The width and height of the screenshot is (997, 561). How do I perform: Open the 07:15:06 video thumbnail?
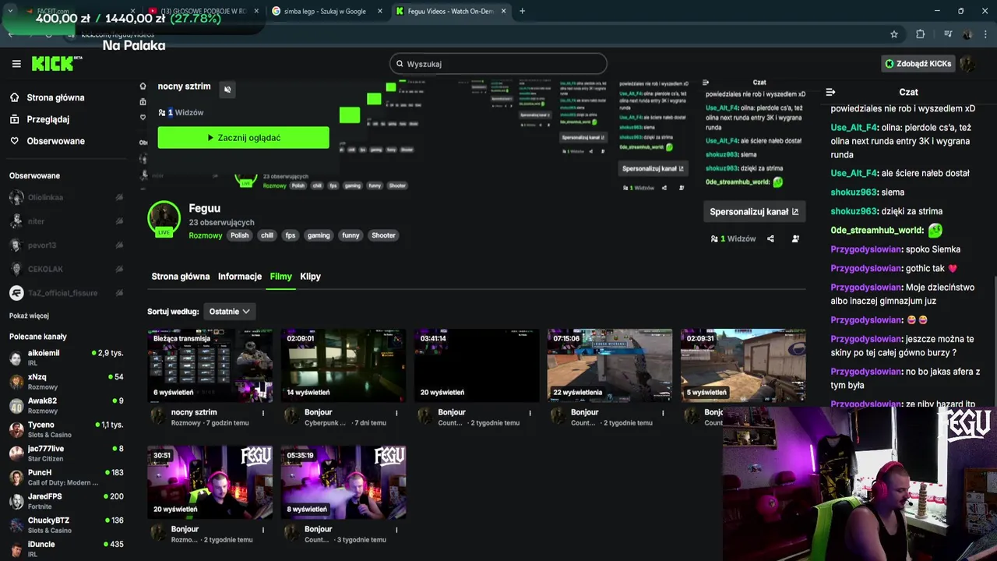(x=610, y=365)
